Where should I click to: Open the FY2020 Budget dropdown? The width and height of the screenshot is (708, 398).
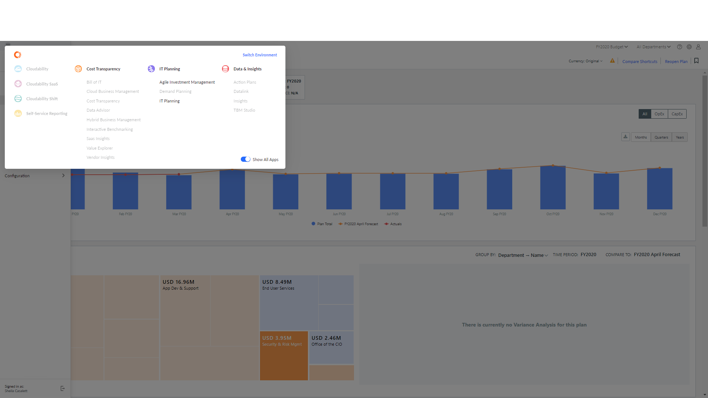tap(611, 47)
